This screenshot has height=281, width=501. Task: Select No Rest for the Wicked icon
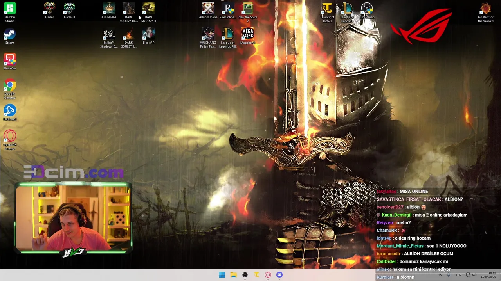click(x=486, y=12)
